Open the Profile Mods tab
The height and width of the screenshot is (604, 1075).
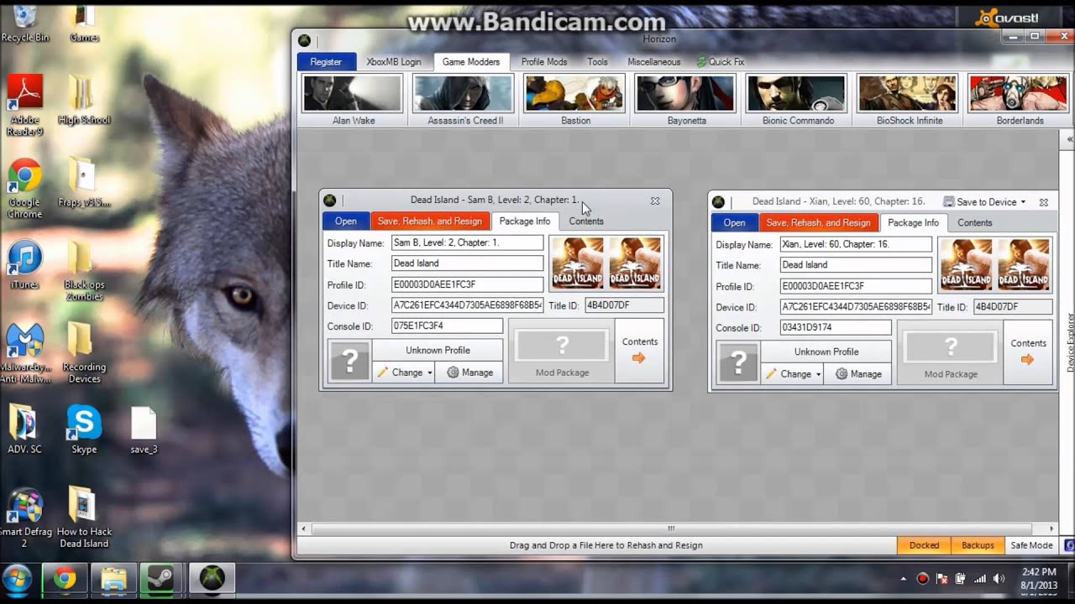544,61
